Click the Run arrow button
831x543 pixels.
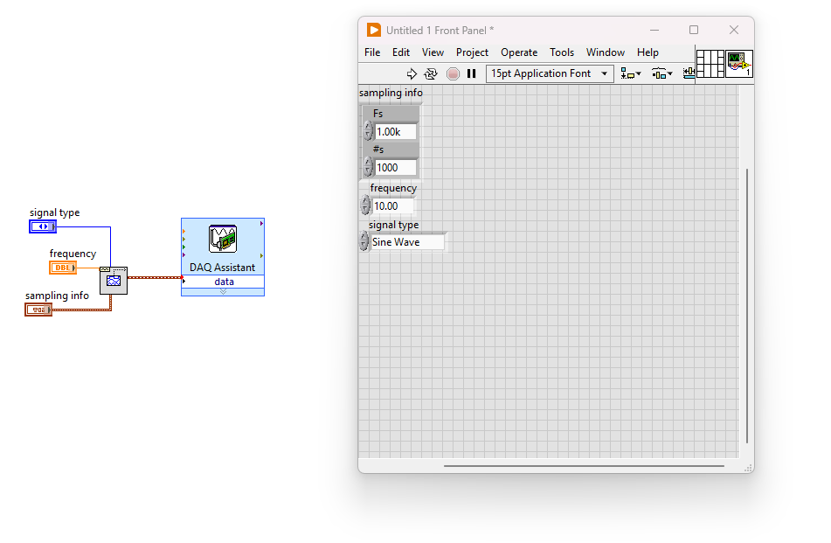pos(412,74)
